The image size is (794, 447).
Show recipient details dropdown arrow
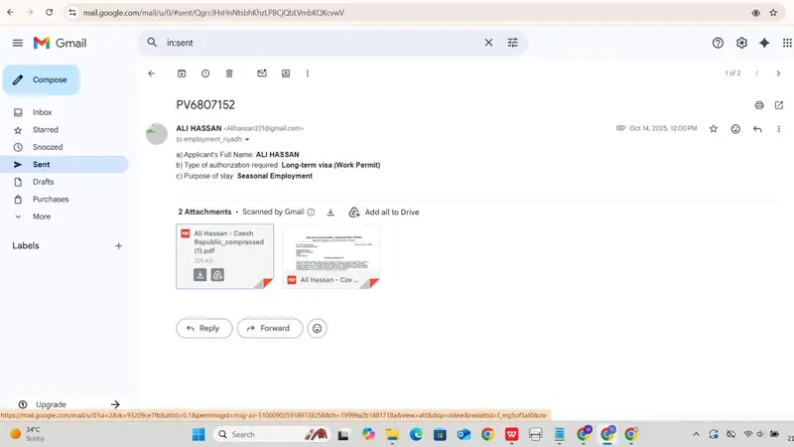coord(247,139)
